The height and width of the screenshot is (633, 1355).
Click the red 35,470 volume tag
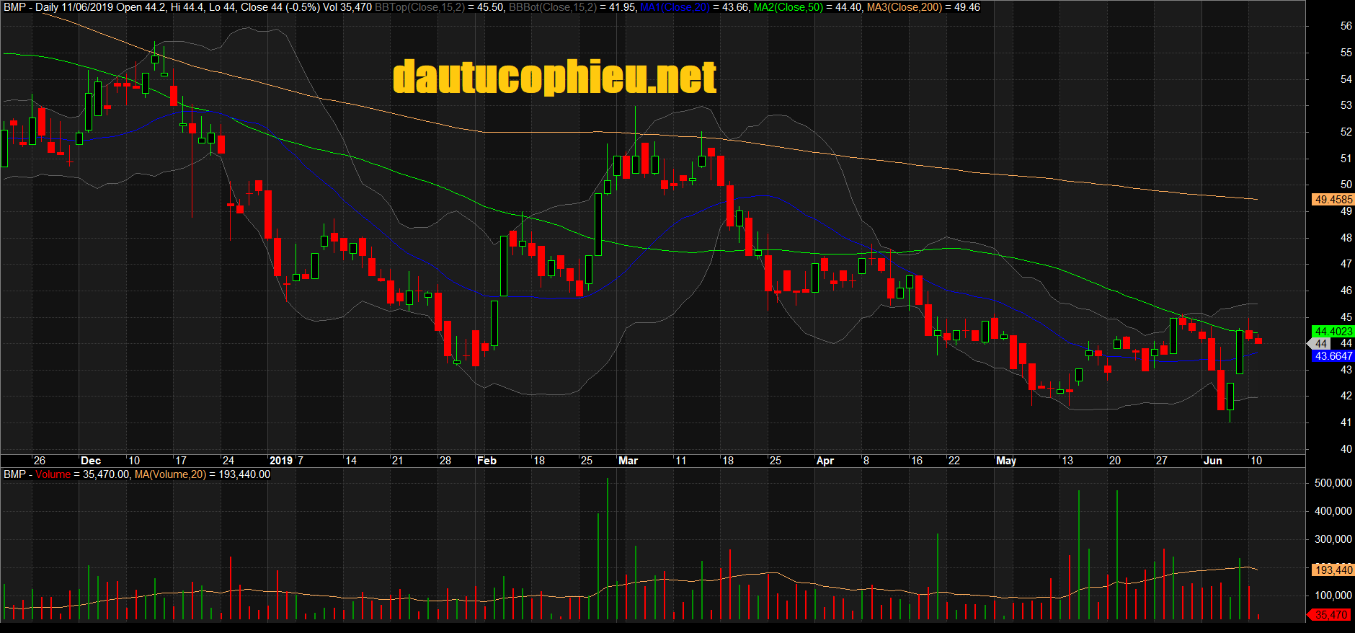1330,615
